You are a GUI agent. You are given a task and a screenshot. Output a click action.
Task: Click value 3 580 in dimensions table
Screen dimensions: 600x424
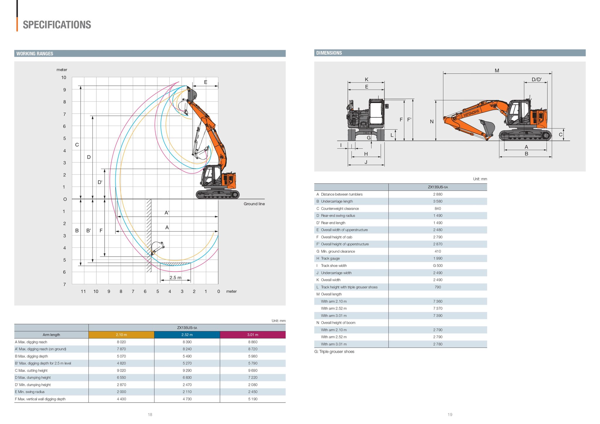[x=438, y=201]
